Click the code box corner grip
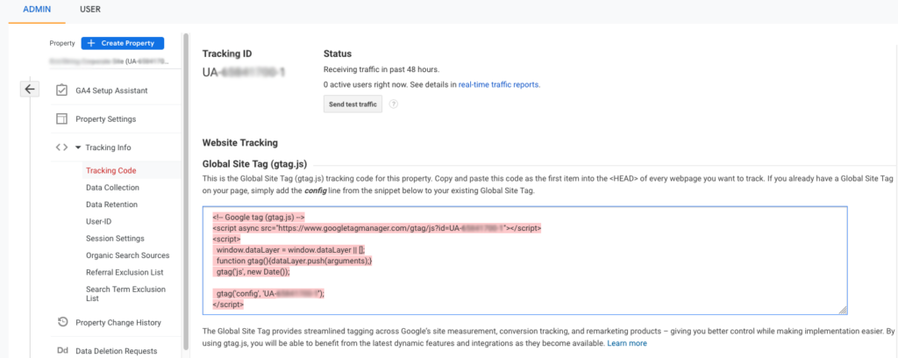Screen dimensions: 898x358 [843, 310]
